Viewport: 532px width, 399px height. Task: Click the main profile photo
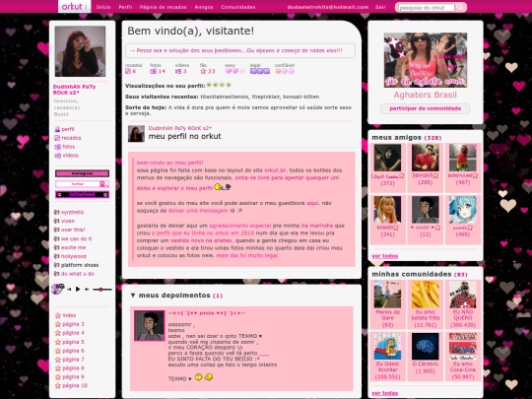point(80,51)
